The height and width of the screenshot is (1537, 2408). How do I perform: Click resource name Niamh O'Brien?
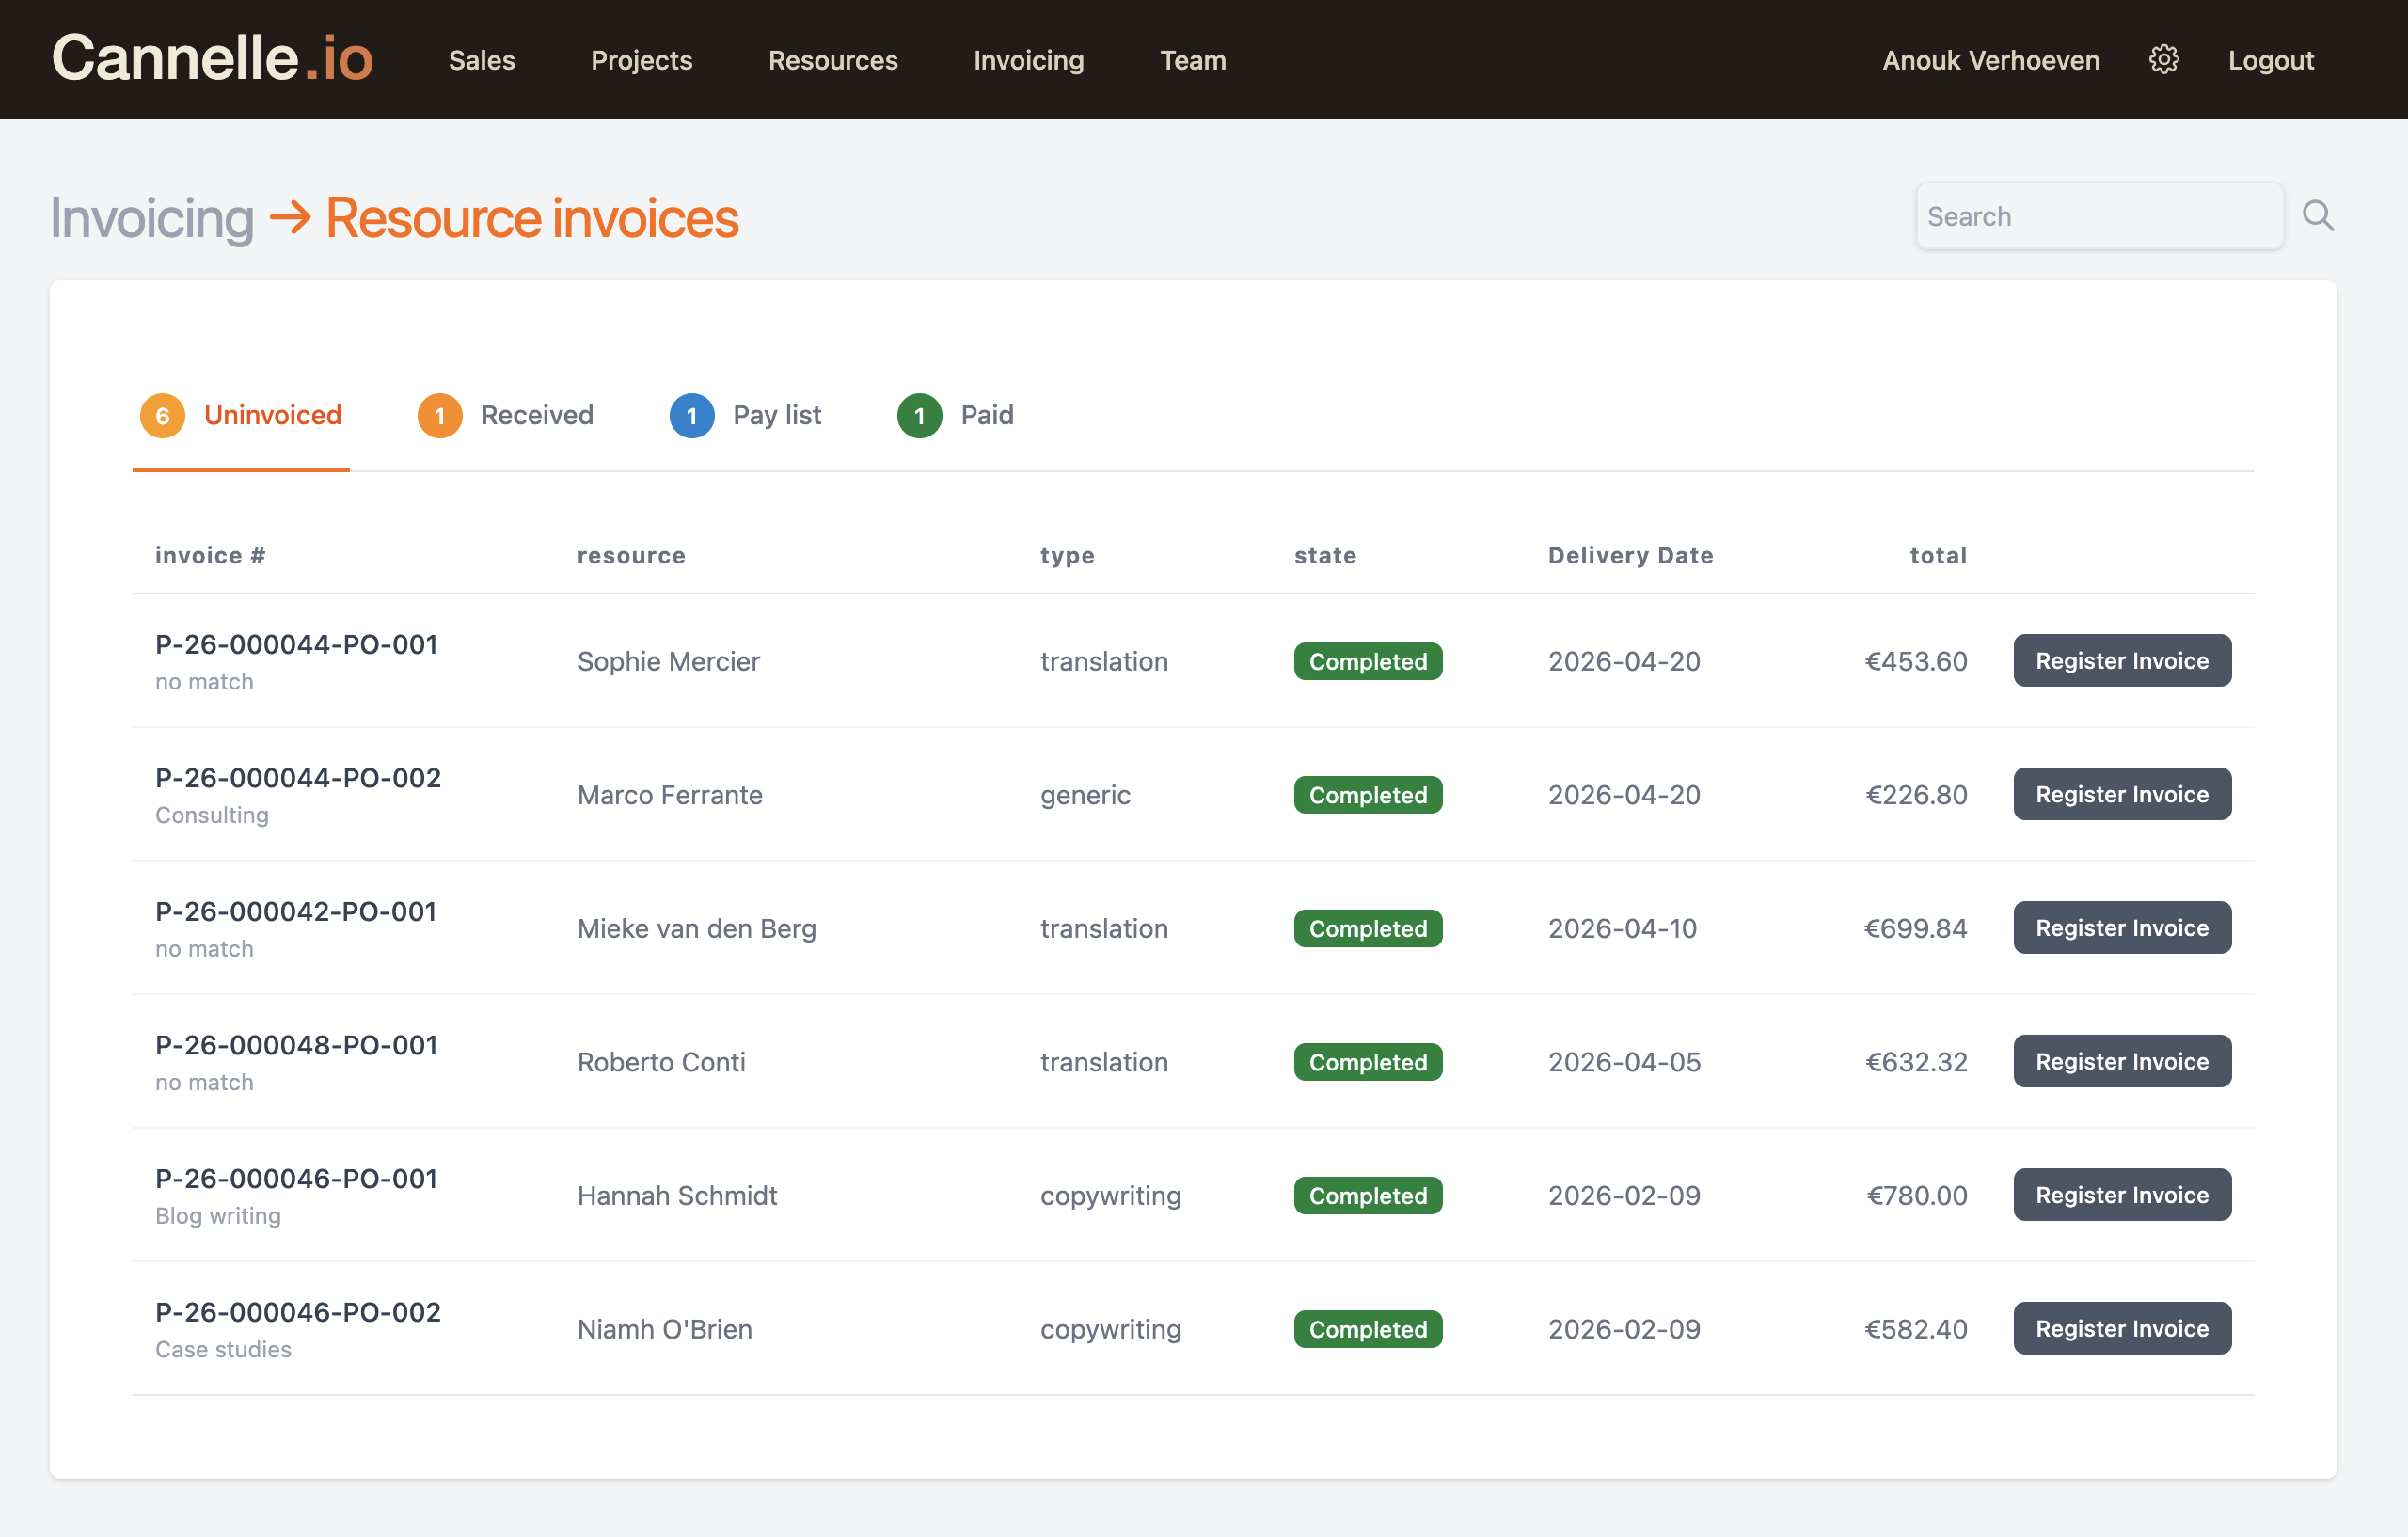click(x=664, y=1329)
